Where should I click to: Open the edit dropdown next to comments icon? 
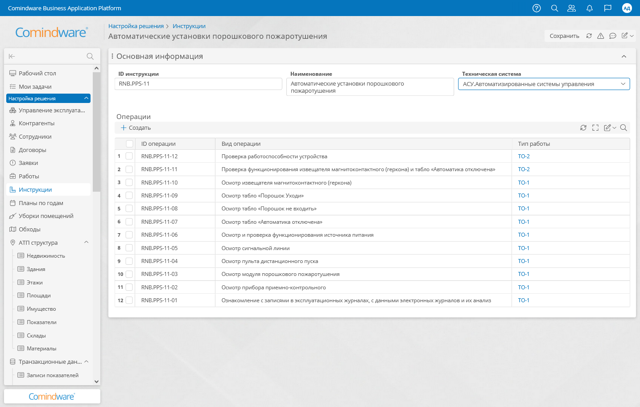coord(628,36)
